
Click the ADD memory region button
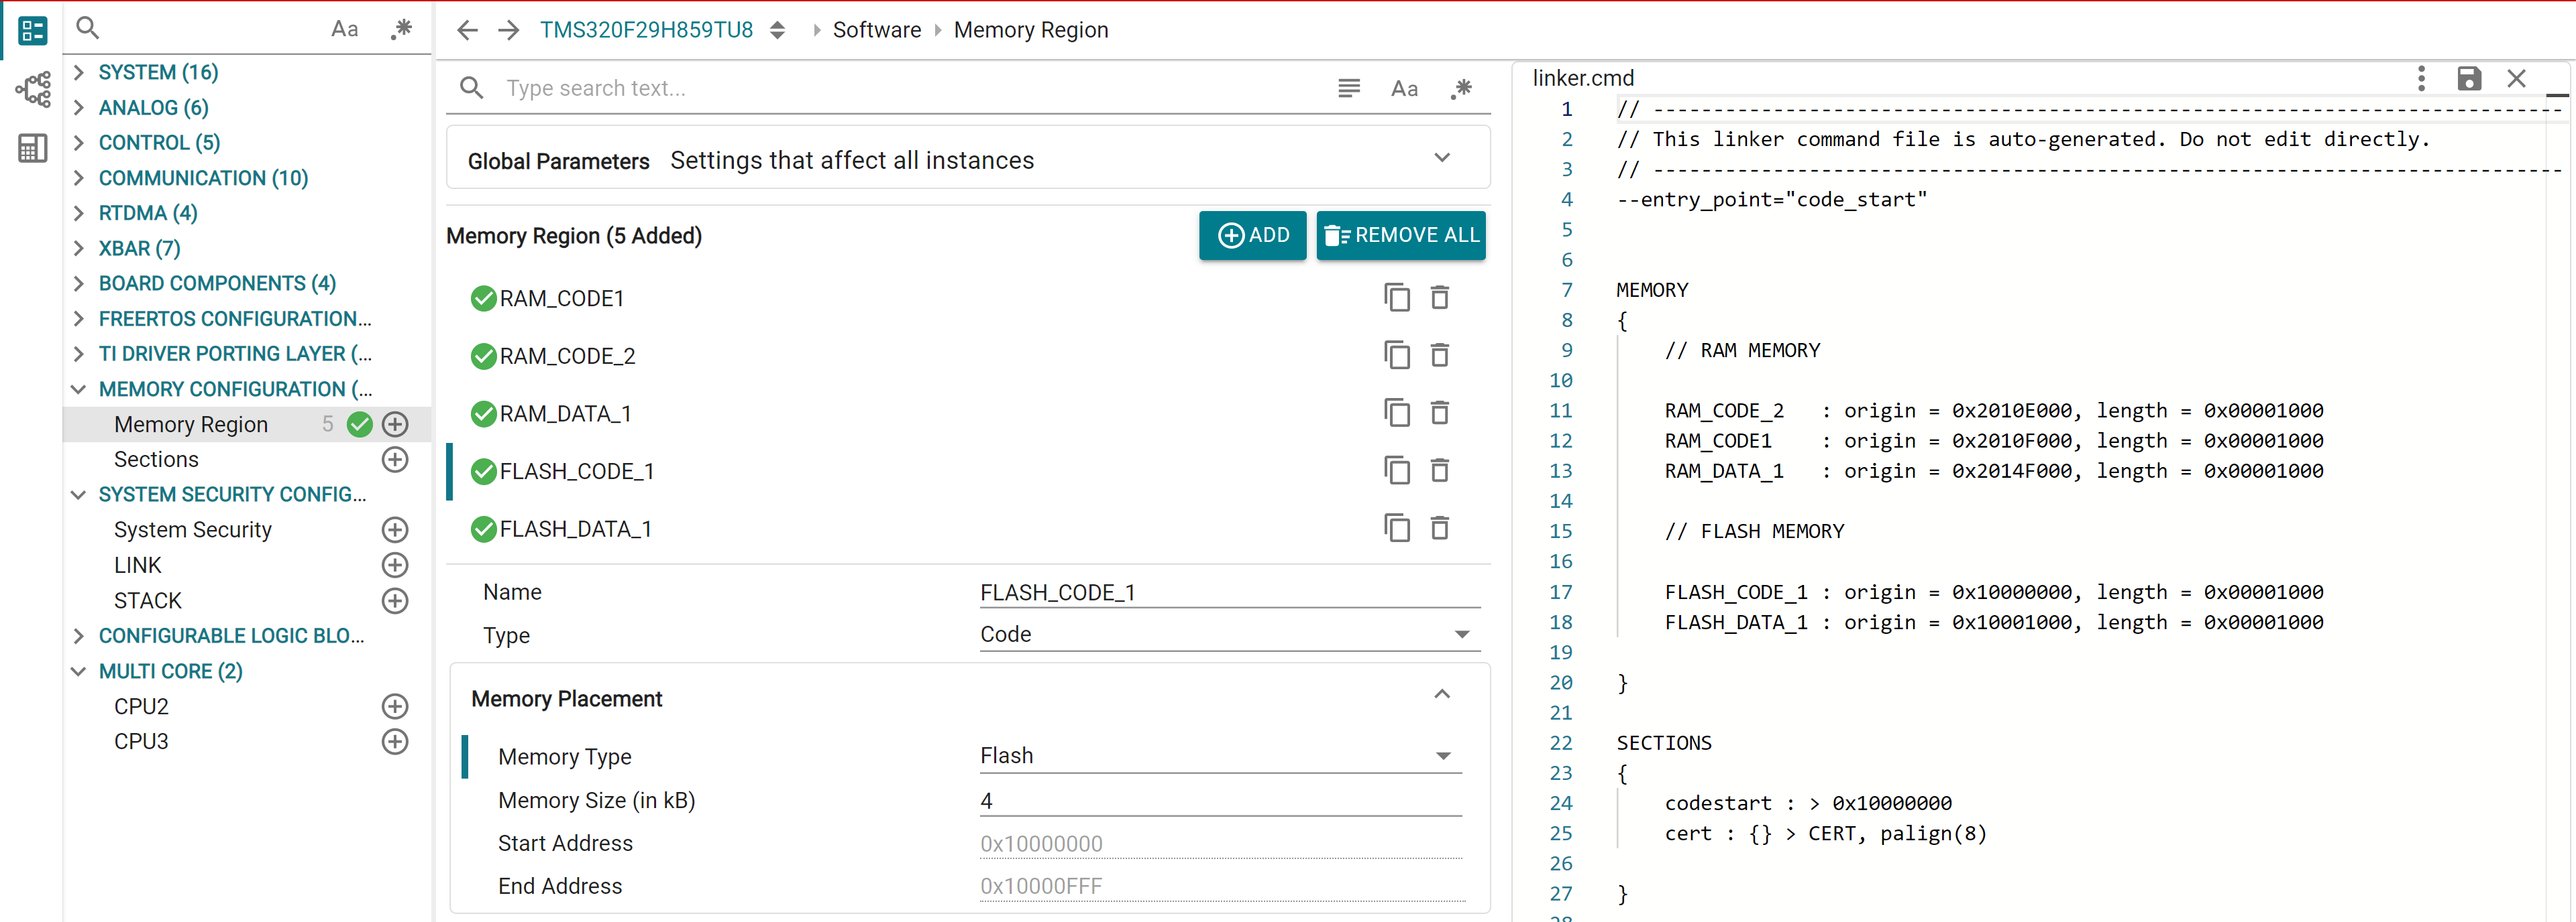click(1252, 235)
